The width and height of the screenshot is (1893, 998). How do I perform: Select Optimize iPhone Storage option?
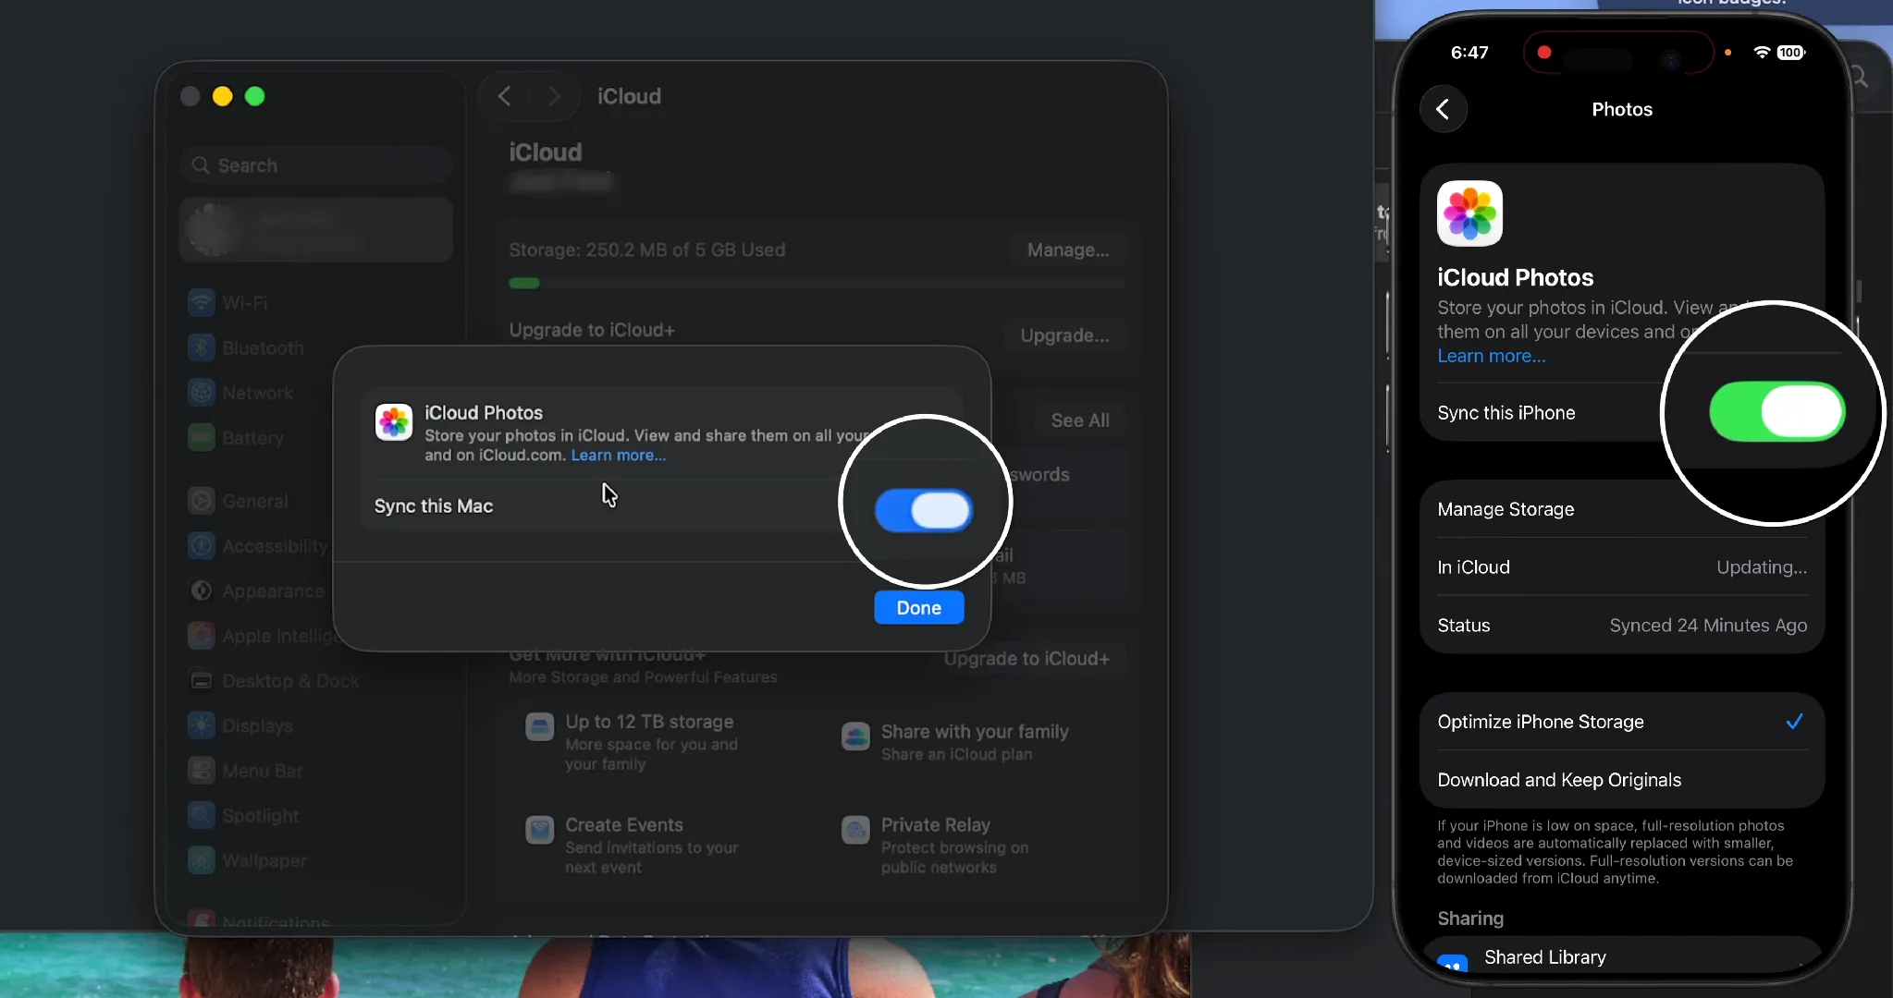pos(1621,722)
